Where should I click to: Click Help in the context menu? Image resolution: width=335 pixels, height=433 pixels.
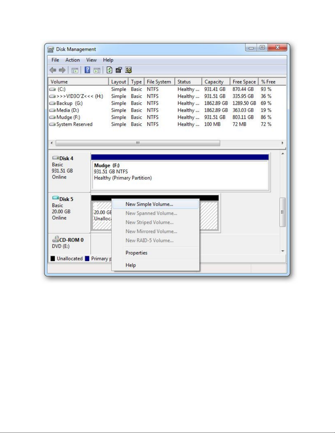pos(131,265)
